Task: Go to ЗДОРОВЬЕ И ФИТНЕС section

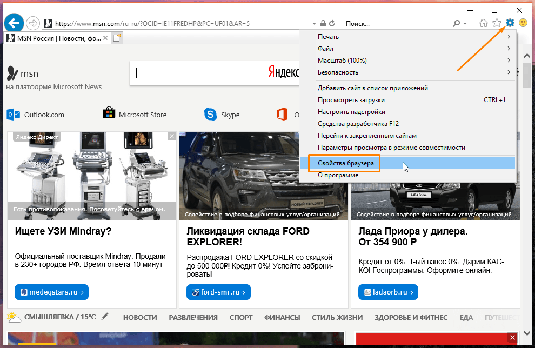Action: point(411,317)
